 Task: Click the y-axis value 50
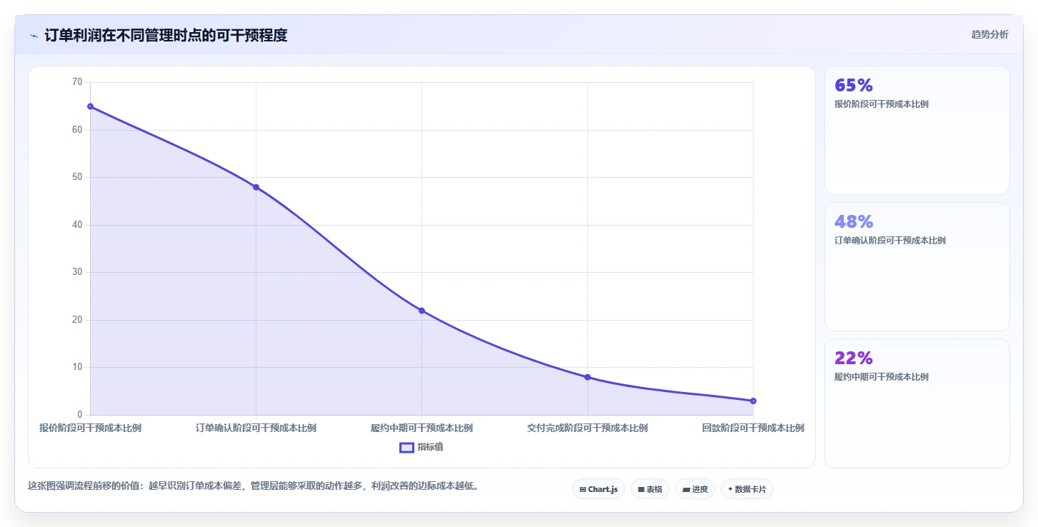[x=77, y=177]
